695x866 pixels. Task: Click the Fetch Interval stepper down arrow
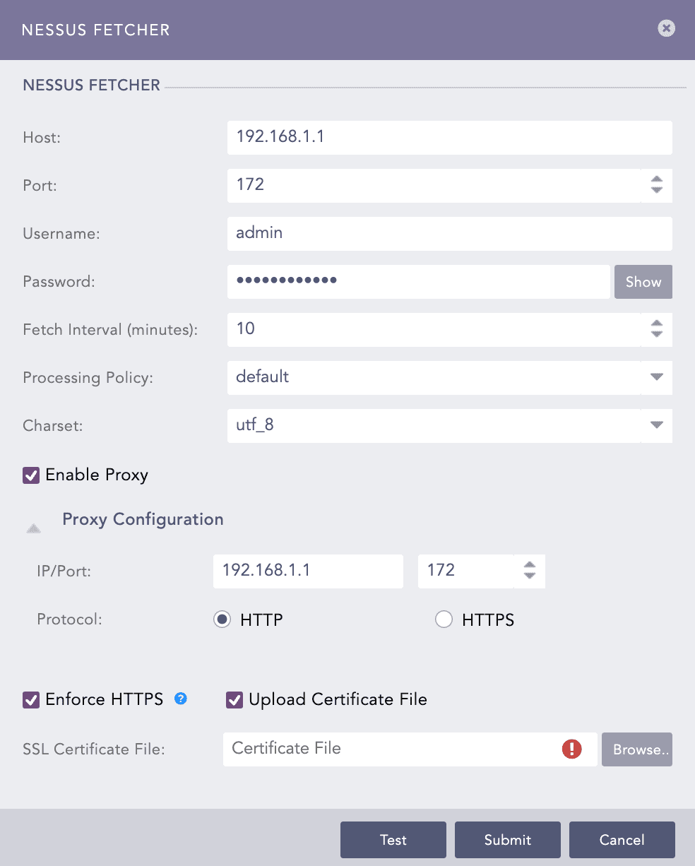656,334
